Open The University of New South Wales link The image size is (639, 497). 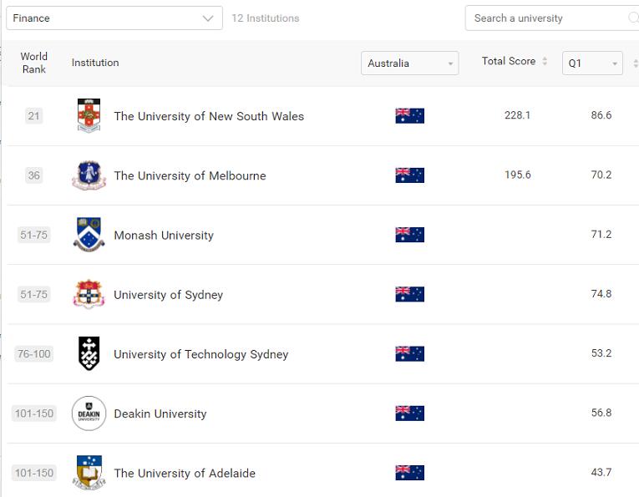209,116
